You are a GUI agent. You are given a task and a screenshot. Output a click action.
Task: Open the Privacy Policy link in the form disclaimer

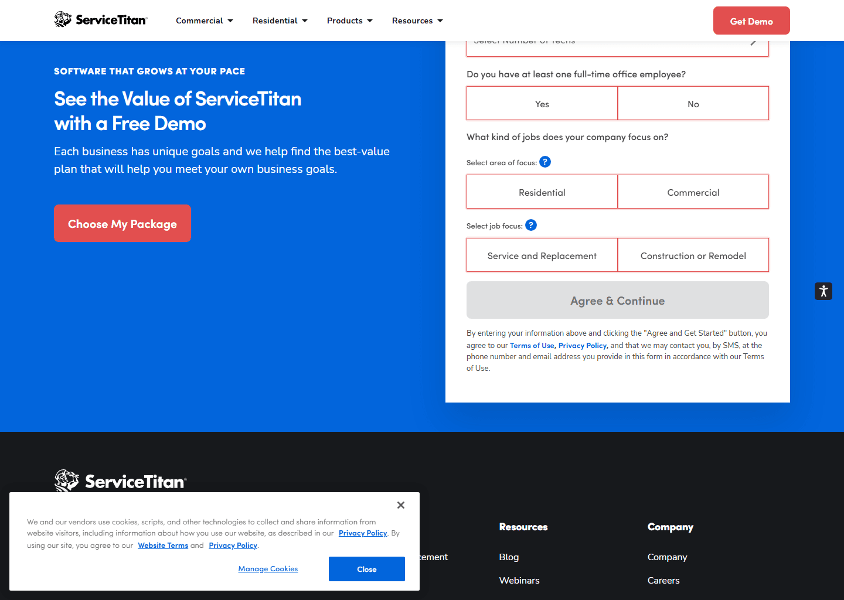pyautogui.click(x=583, y=346)
